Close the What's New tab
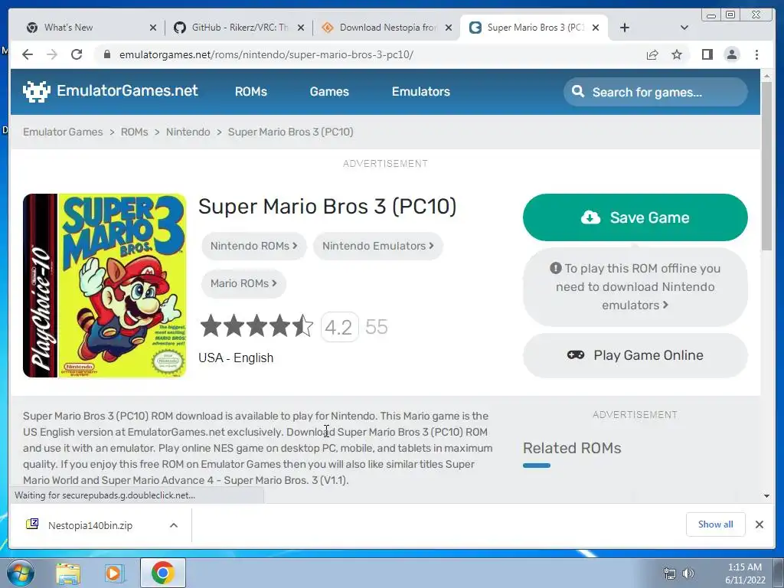 153,28
